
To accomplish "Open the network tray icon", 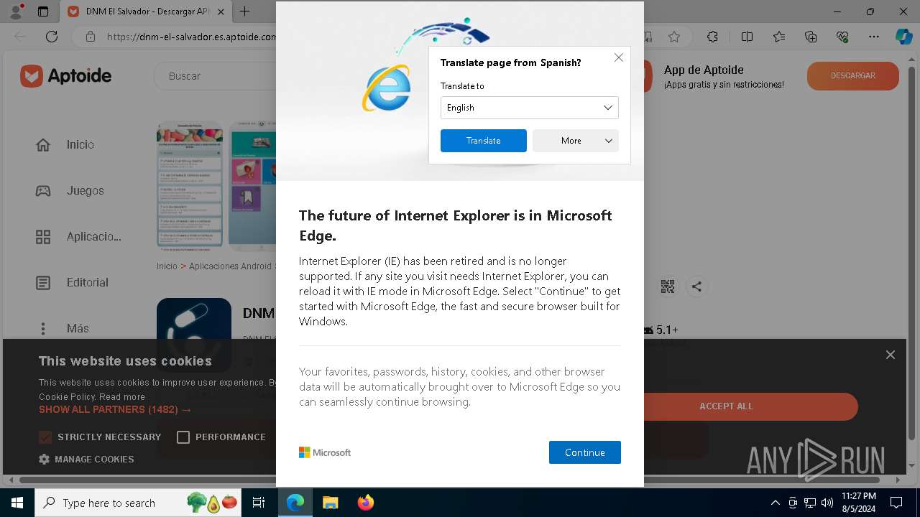I will point(810,503).
